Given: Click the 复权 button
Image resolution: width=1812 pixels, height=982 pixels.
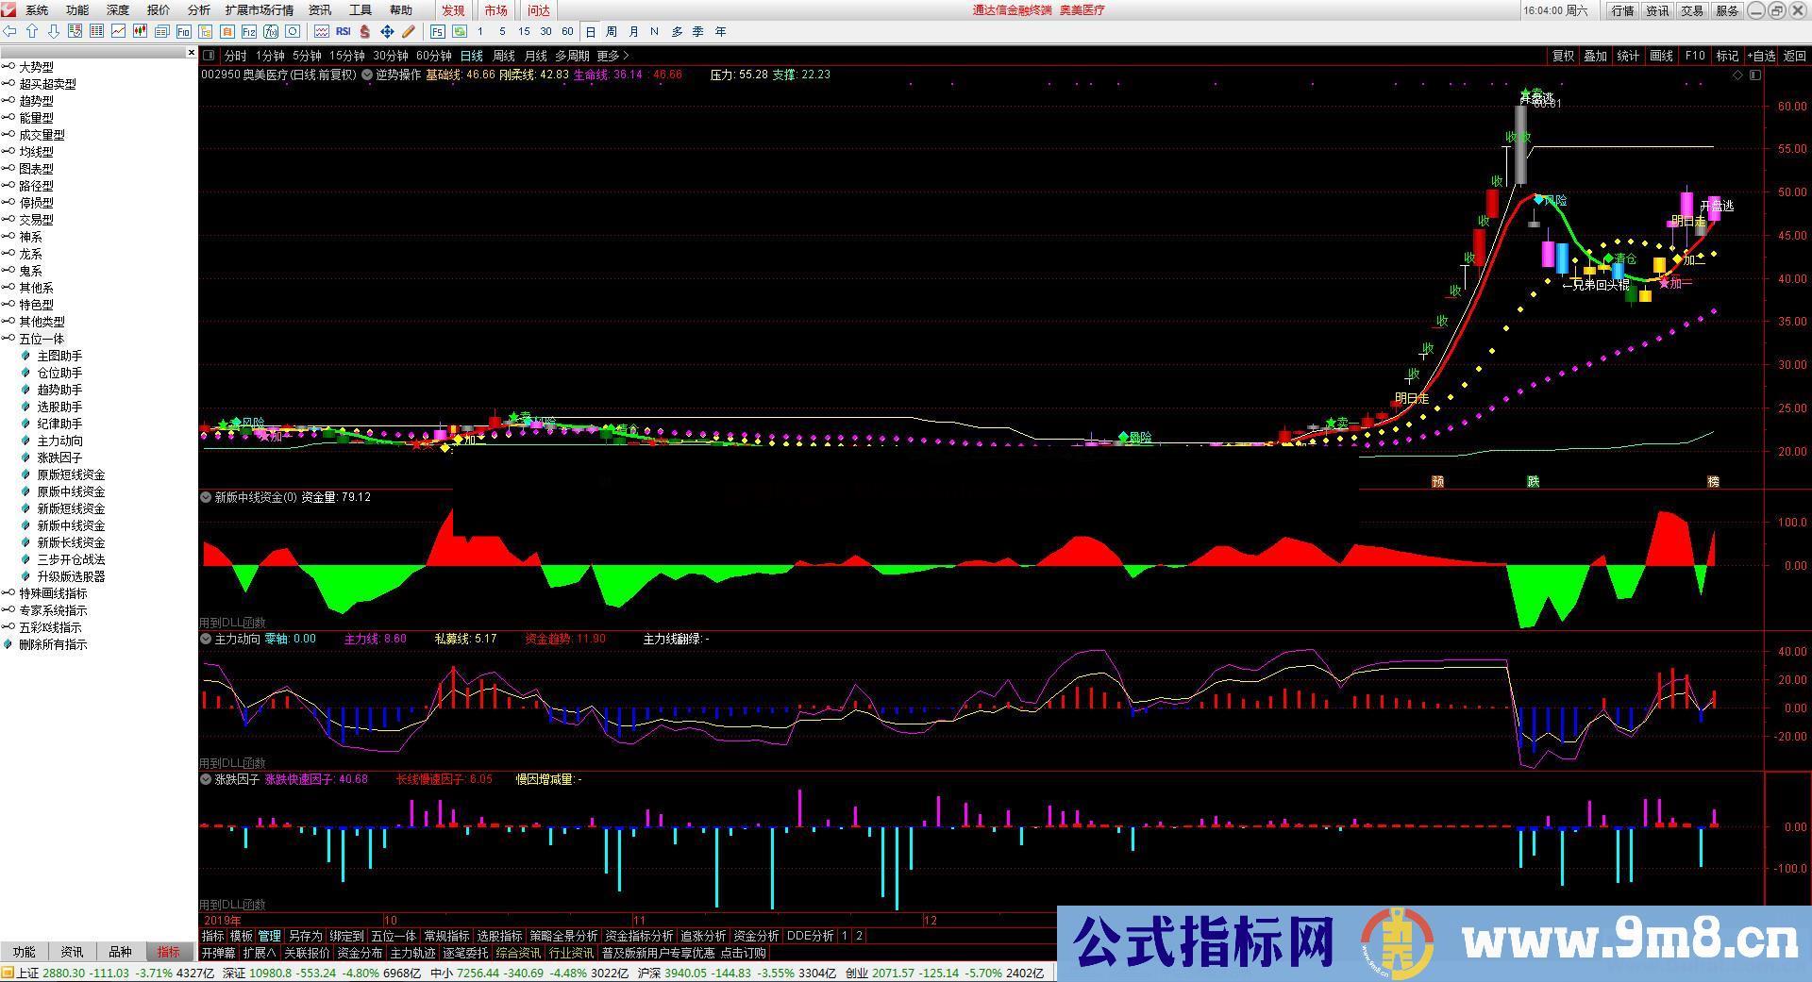Looking at the screenshot, I should tap(1564, 56).
